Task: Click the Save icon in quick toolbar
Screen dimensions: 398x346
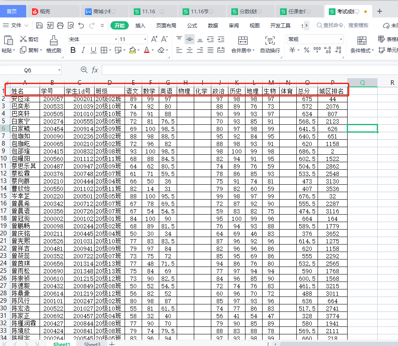Action: tap(39, 25)
